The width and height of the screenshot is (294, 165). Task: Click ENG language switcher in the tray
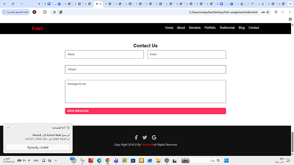pyautogui.click(x=36, y=161)
